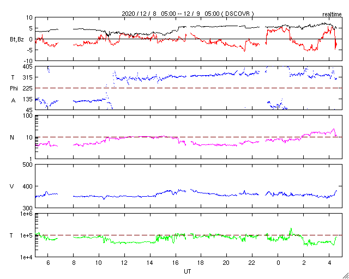Screen dimensions: 349x279
Task: Click the "100" tick on N axis
Action: (28, 116)
